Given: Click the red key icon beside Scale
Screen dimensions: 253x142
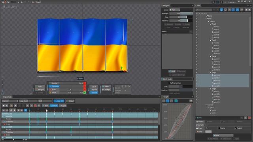Looking at the screenshot, I should [85, 90].
